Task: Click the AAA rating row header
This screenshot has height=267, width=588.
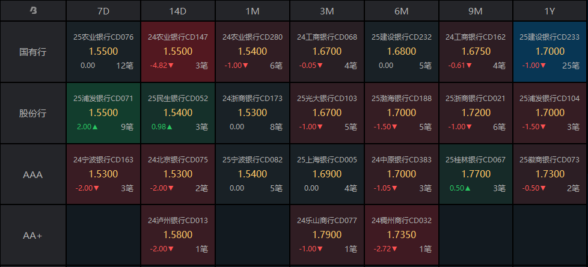Action: click(32, 174)
